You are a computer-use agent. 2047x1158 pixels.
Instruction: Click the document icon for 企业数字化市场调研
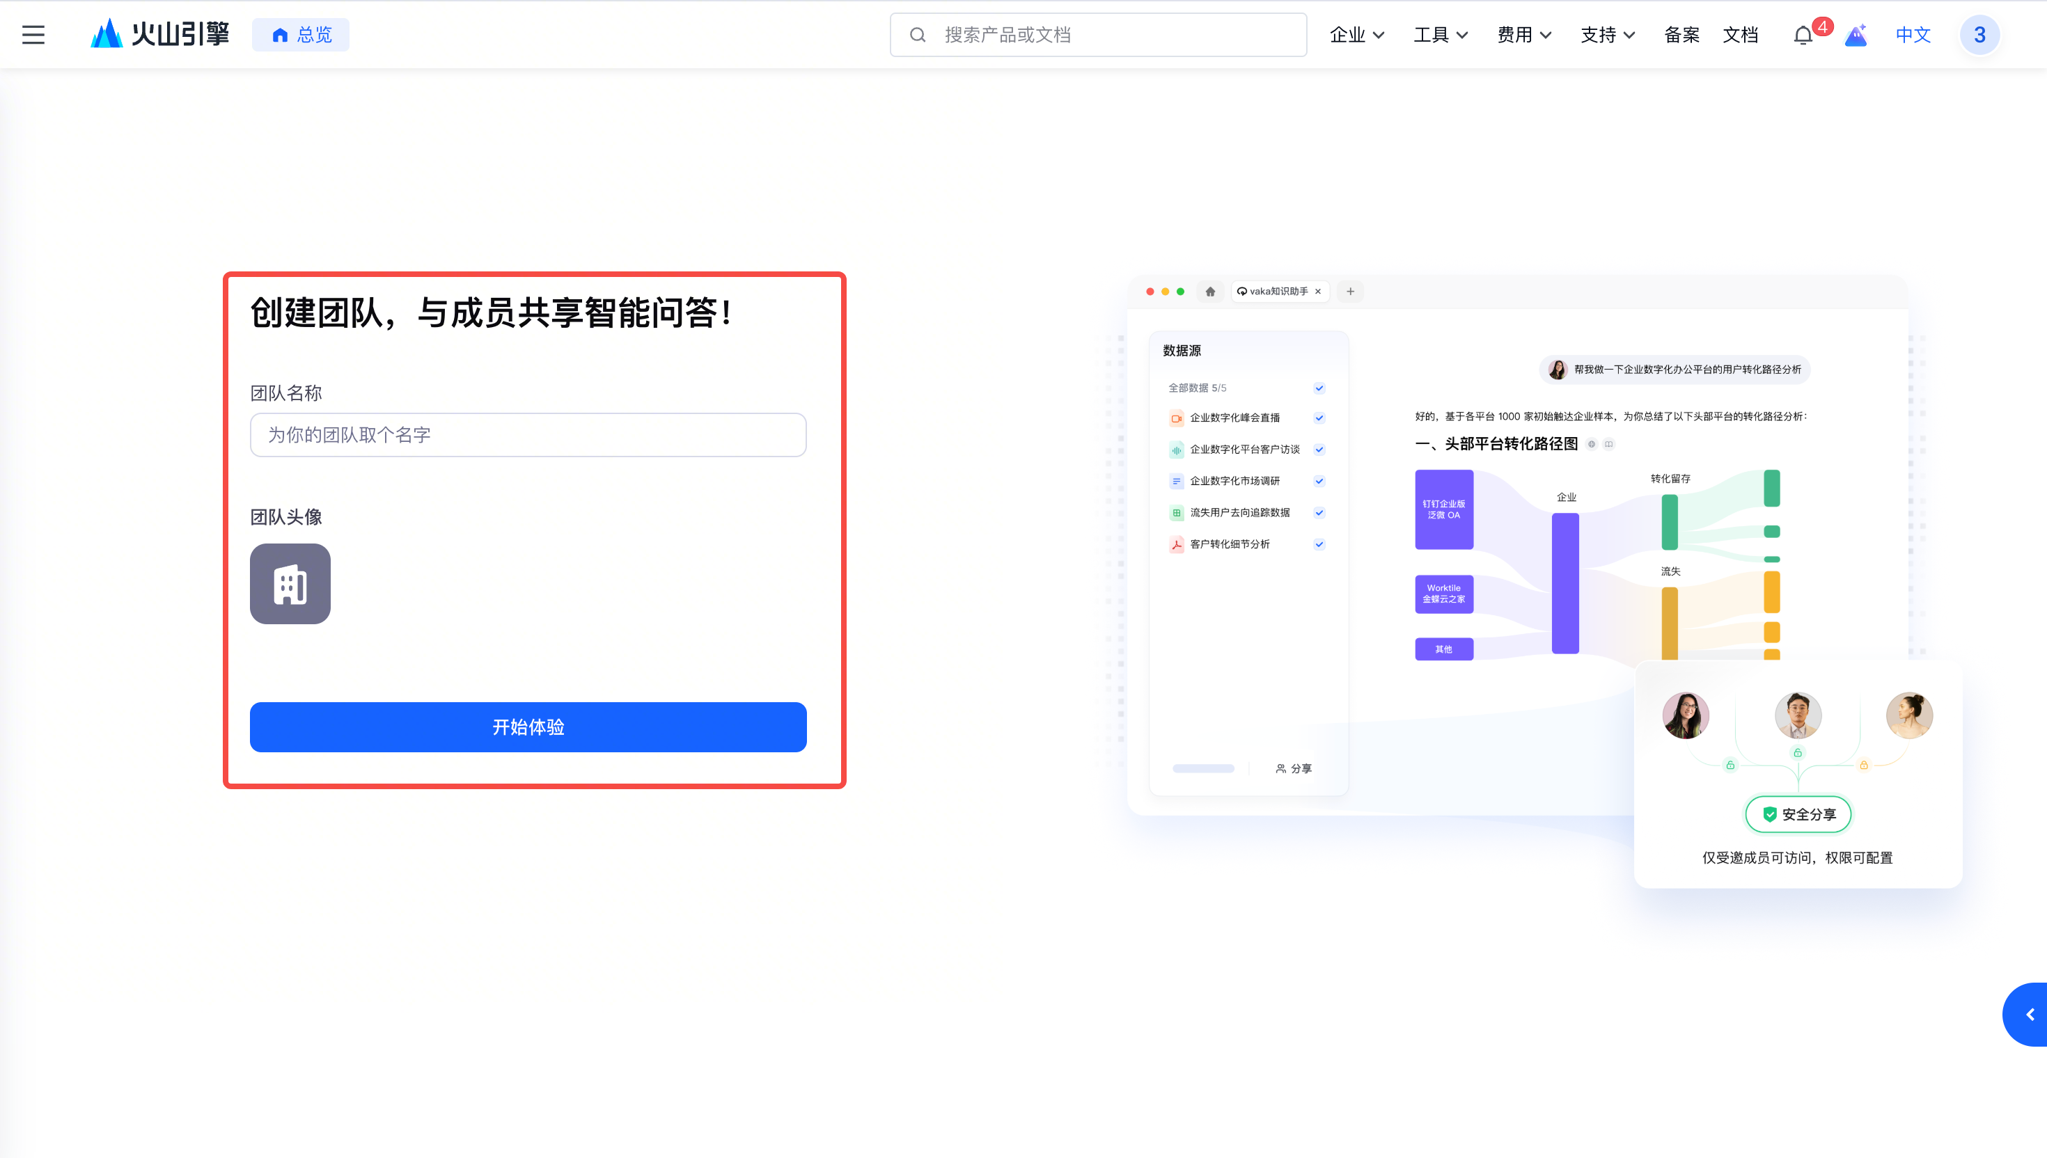(1177, 481)
